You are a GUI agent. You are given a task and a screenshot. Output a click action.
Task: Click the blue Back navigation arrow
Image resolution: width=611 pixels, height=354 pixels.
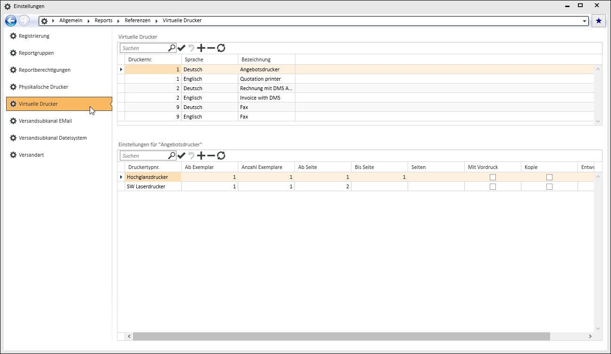11,21
